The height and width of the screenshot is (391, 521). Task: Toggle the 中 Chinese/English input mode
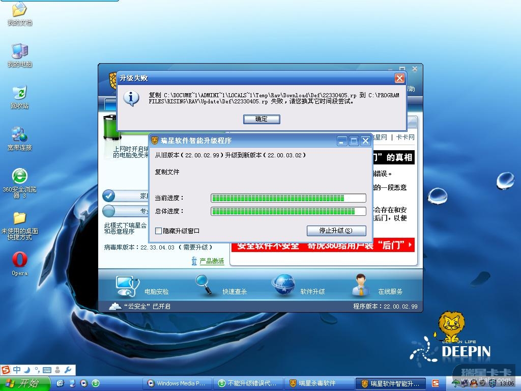pos(17,370)
